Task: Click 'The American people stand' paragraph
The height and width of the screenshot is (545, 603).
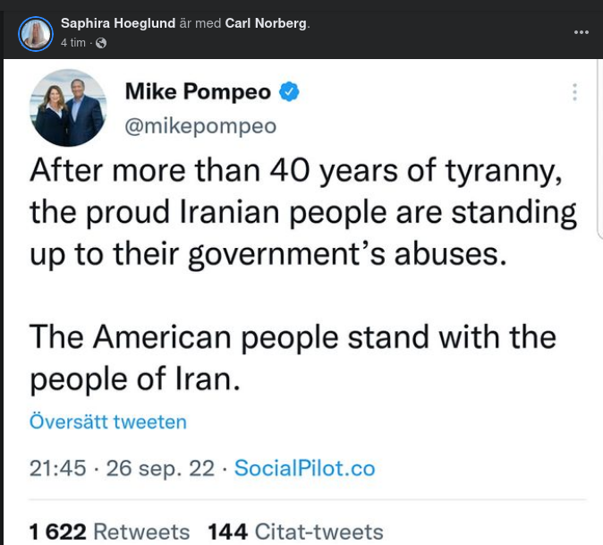Action: point(293,337)
